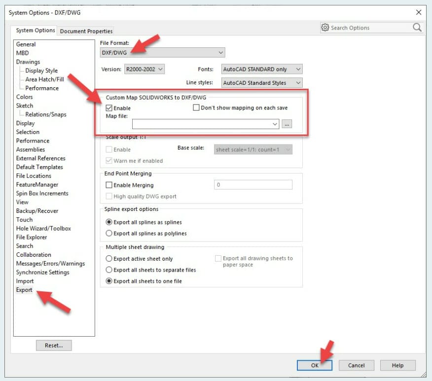
Task: Close the System Options dialog
Action: click(419, 12)
